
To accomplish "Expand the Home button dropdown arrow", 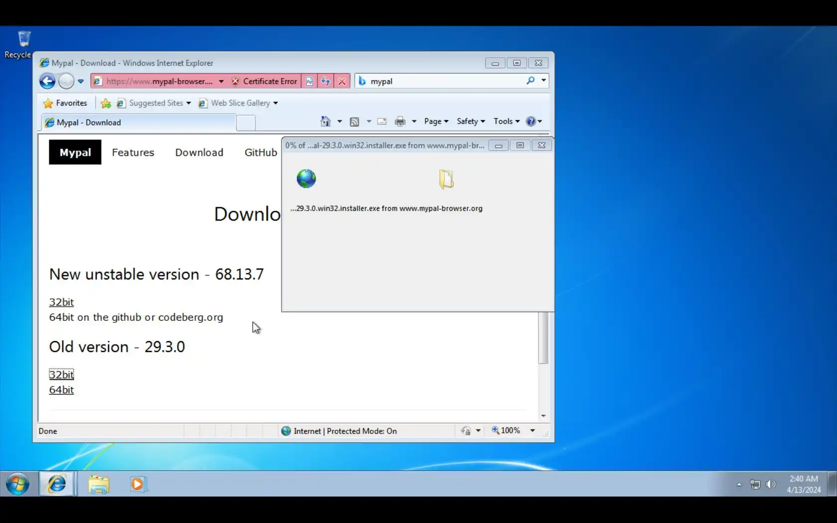I will point(340,122).
